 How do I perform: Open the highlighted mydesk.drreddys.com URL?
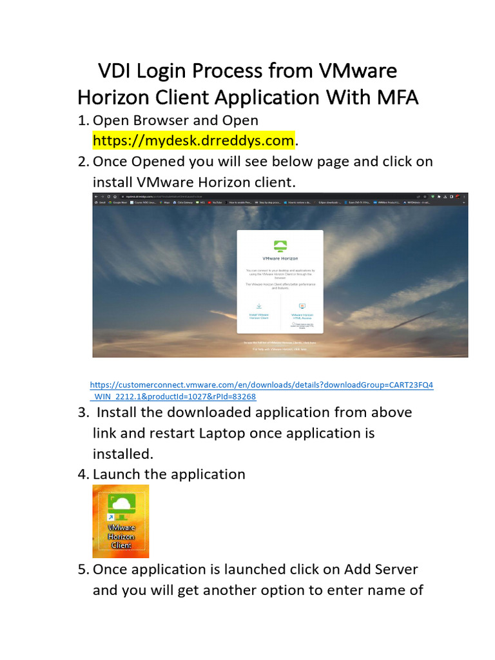(x=193, y=141)
